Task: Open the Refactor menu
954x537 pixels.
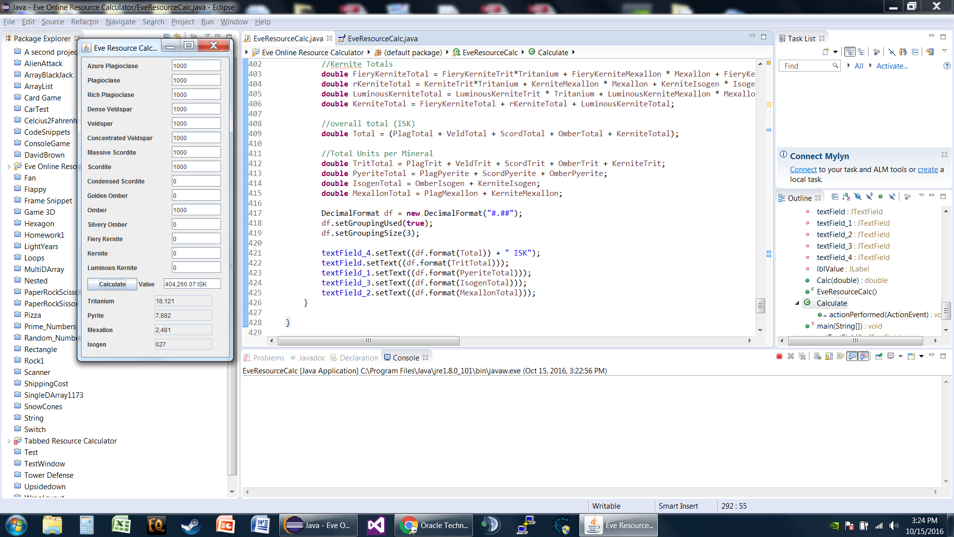Action: pos(84,22)
